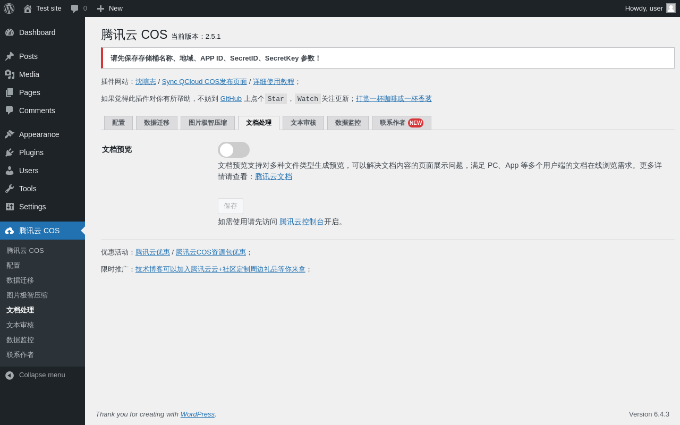Select 腾讯云 COS main sidebar menu
The width and height of the screenshot is (680, 425).
(42, 231)
